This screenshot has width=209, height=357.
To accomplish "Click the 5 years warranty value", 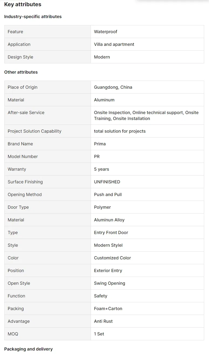I will coord(101,169).
